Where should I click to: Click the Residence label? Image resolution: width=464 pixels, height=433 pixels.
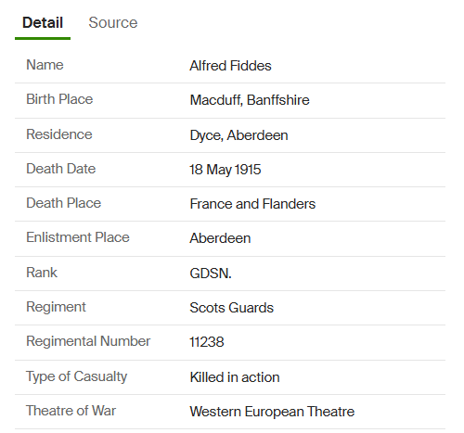coord(59,134)
